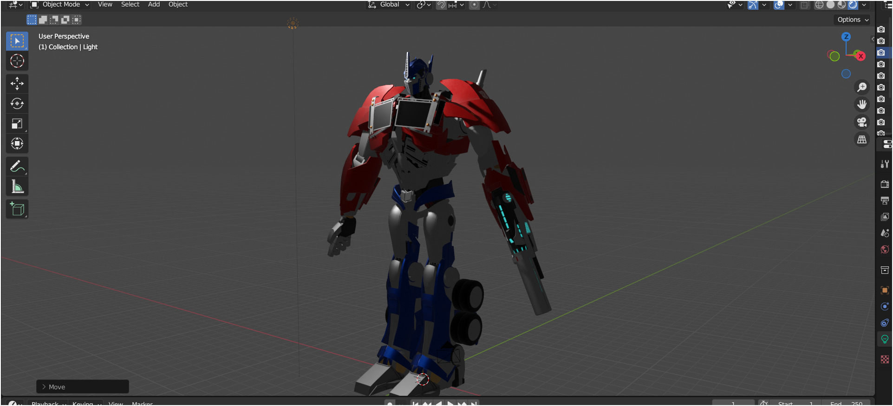Viewport: 893px width, 406px height.
Task: Open the editor type dropdown
Action: click(x=15, y=5)
